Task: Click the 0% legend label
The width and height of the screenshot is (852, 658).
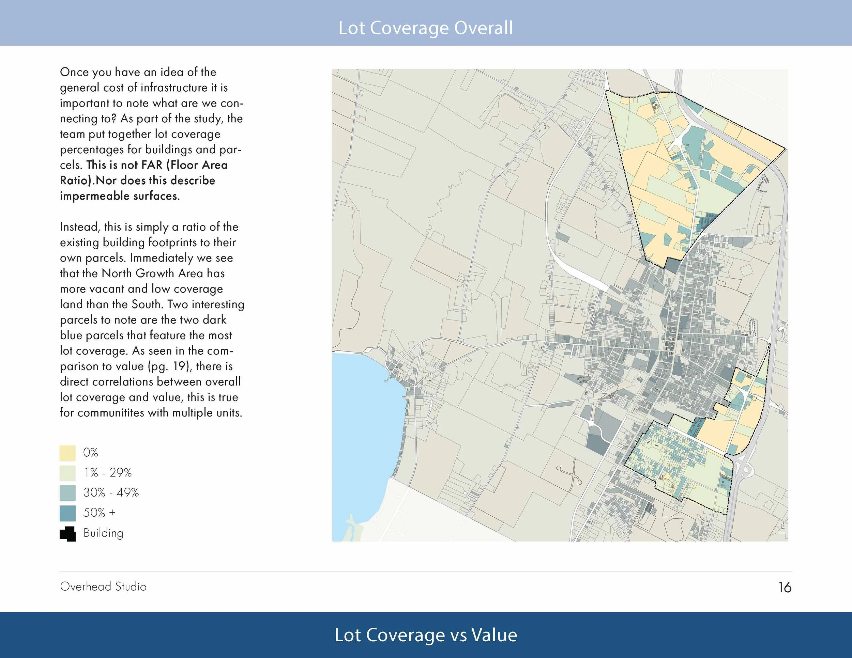Action: pyautogui.click(x=91, y=453)
